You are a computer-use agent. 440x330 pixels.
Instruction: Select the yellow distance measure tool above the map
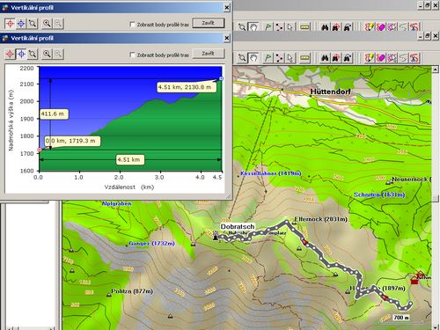(x=304, y=58)
